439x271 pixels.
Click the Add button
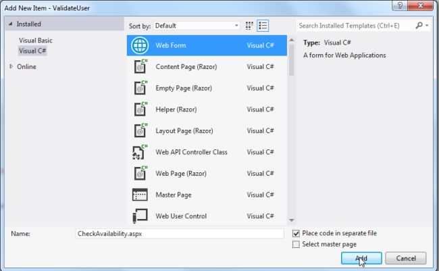361,258
